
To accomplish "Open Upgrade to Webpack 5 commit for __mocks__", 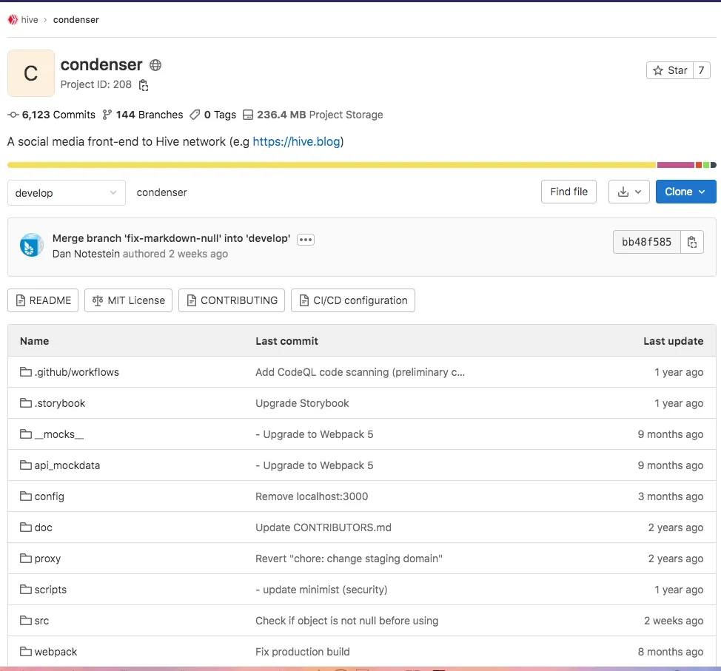I will point(315,434).
